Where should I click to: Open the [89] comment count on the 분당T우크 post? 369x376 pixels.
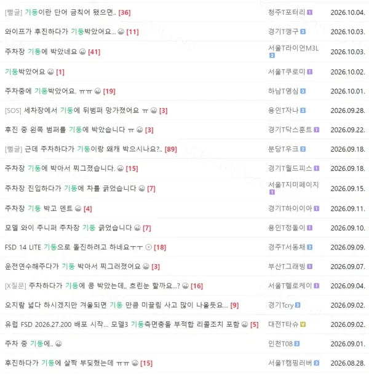171,149
